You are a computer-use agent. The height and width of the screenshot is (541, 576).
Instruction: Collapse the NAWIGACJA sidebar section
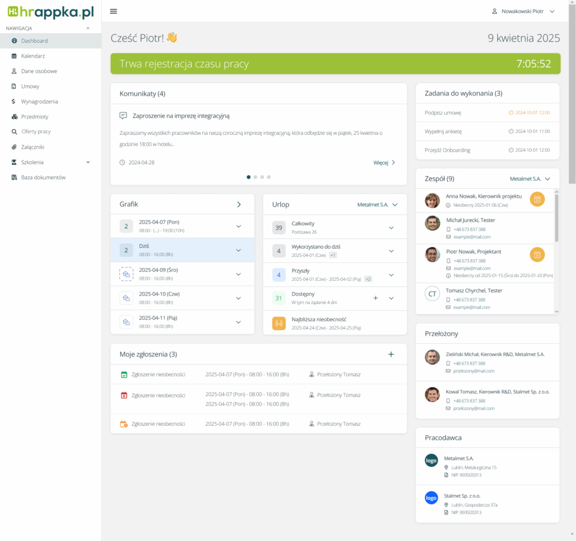(x=88, y=28)
